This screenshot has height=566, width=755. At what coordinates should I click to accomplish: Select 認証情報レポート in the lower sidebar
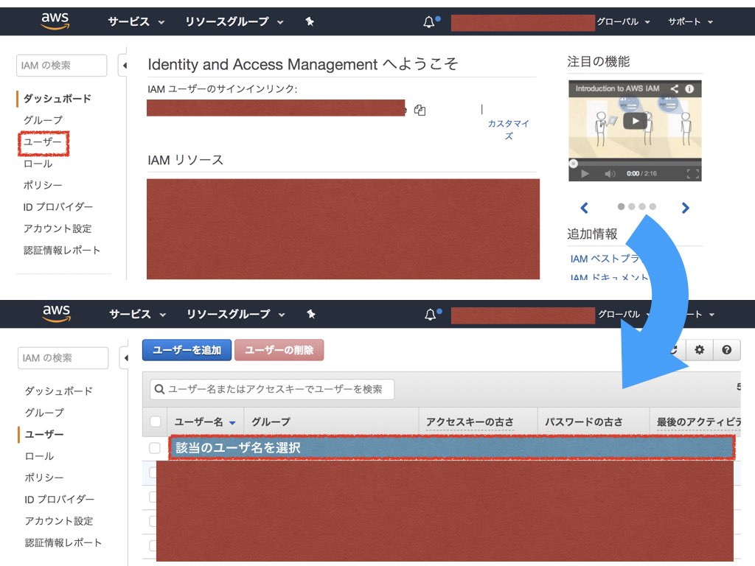click(x=63, y=543)
